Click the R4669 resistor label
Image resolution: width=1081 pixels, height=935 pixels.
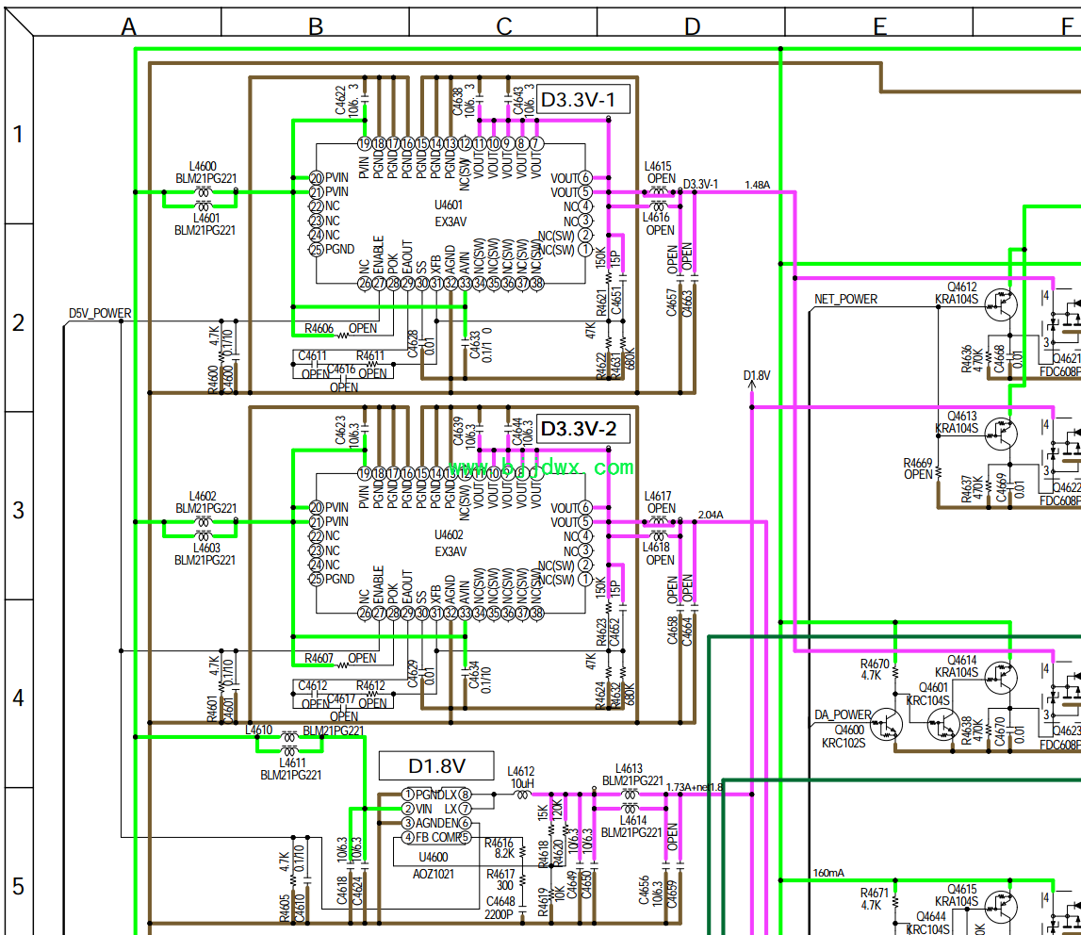pyautogui.click(x=918, y=464)
